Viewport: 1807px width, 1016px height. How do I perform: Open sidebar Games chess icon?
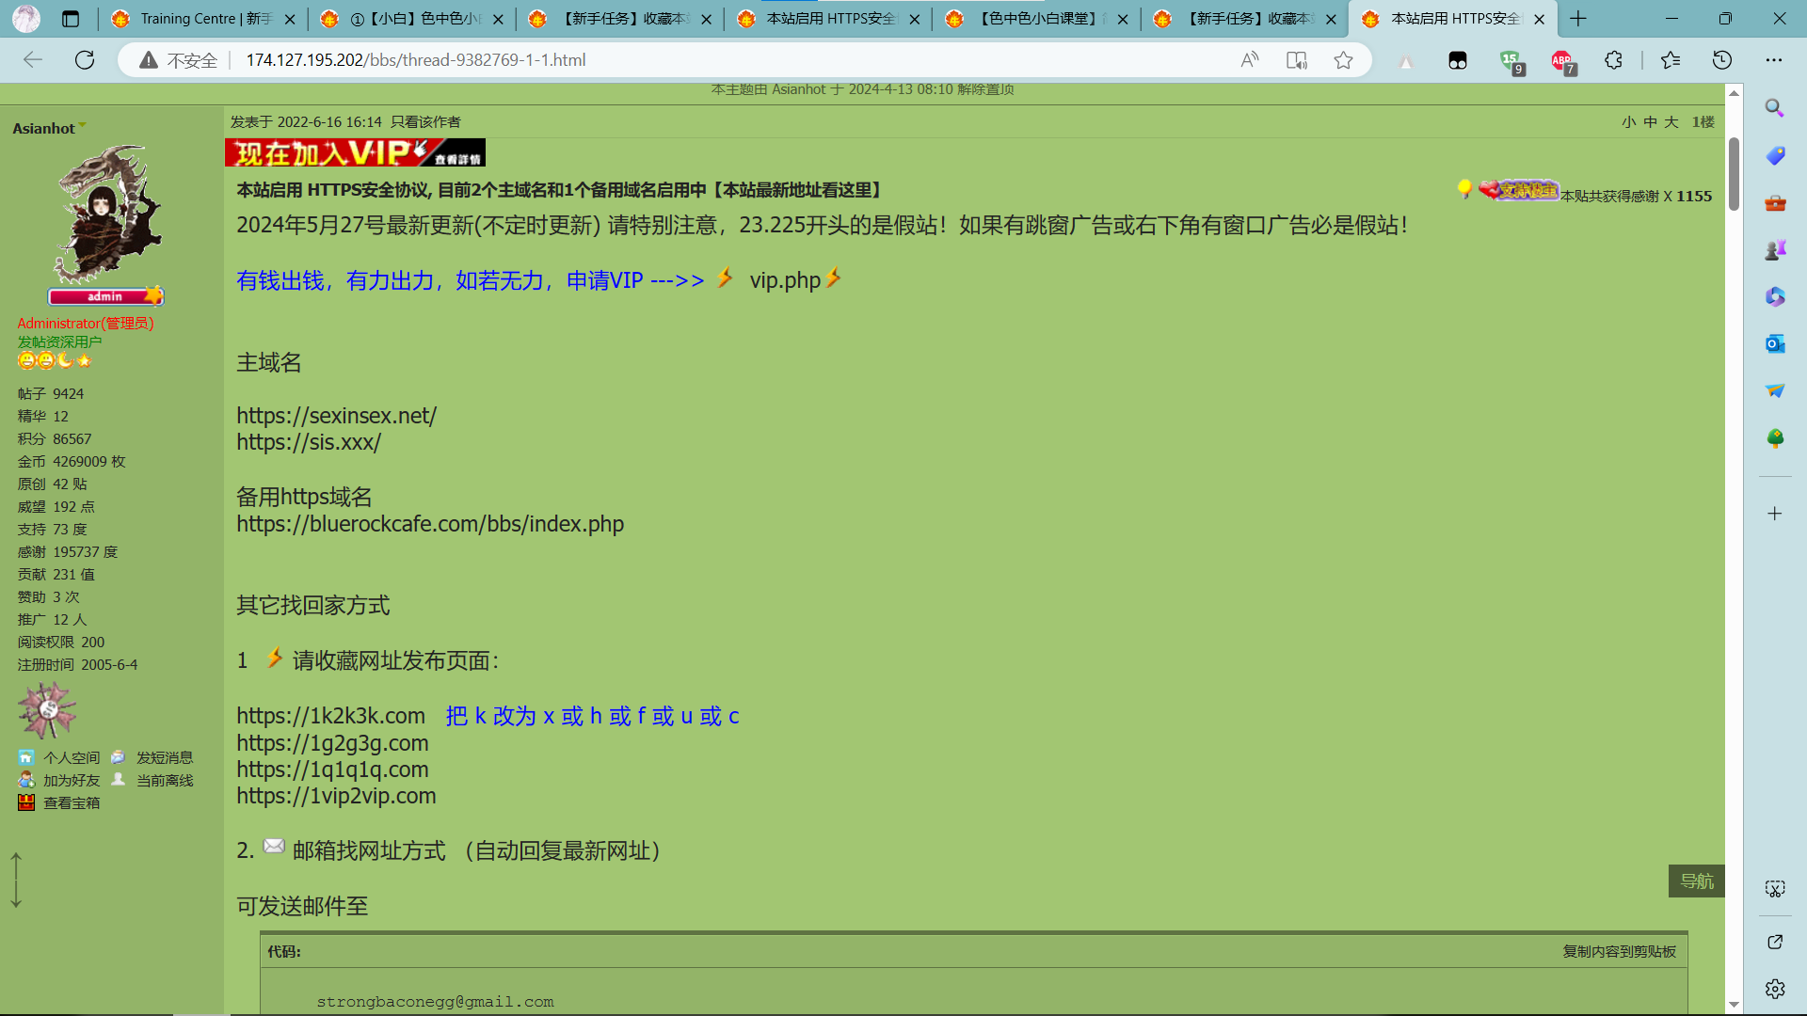tap(1775, 249)
